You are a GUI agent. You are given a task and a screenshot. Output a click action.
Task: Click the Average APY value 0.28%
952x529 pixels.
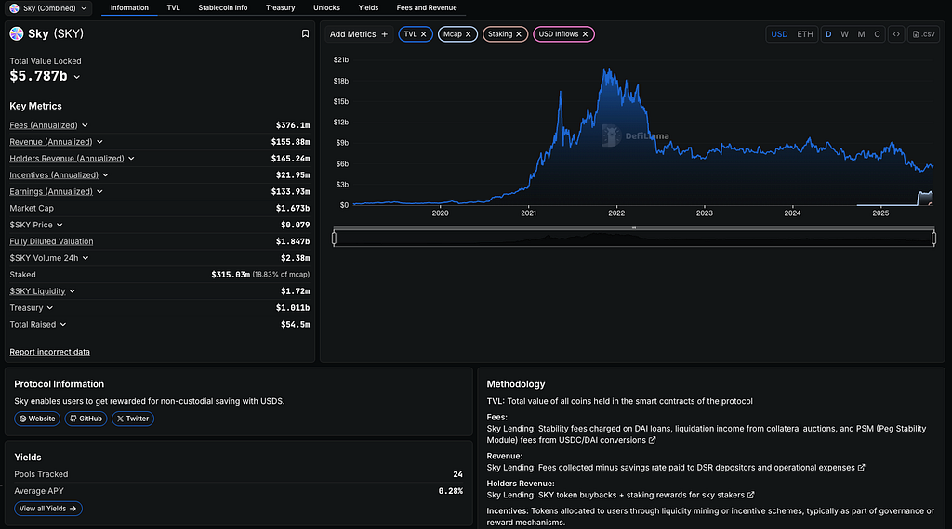click(451, 491)
